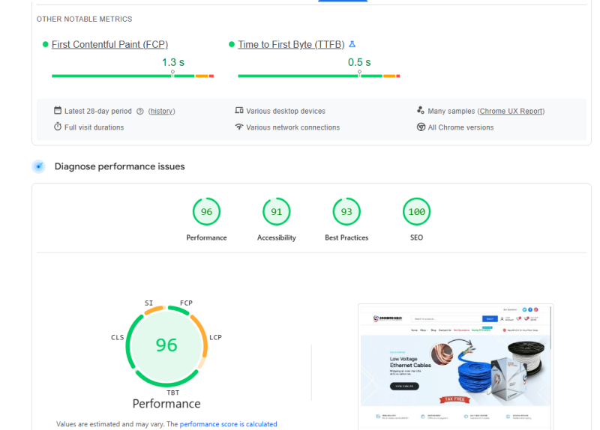Click the desktop devices icon
600x430 pixels.
[x=239, y=110]
